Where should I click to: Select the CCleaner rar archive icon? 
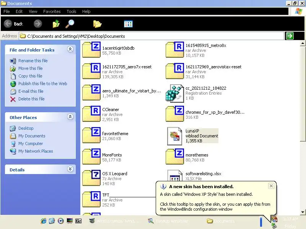click(91, 114)
